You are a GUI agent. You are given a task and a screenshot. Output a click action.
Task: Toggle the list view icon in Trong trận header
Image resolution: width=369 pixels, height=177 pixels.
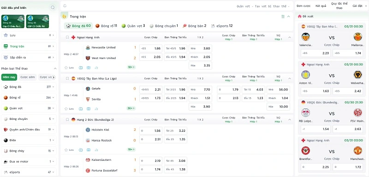[x=283, y=17]
